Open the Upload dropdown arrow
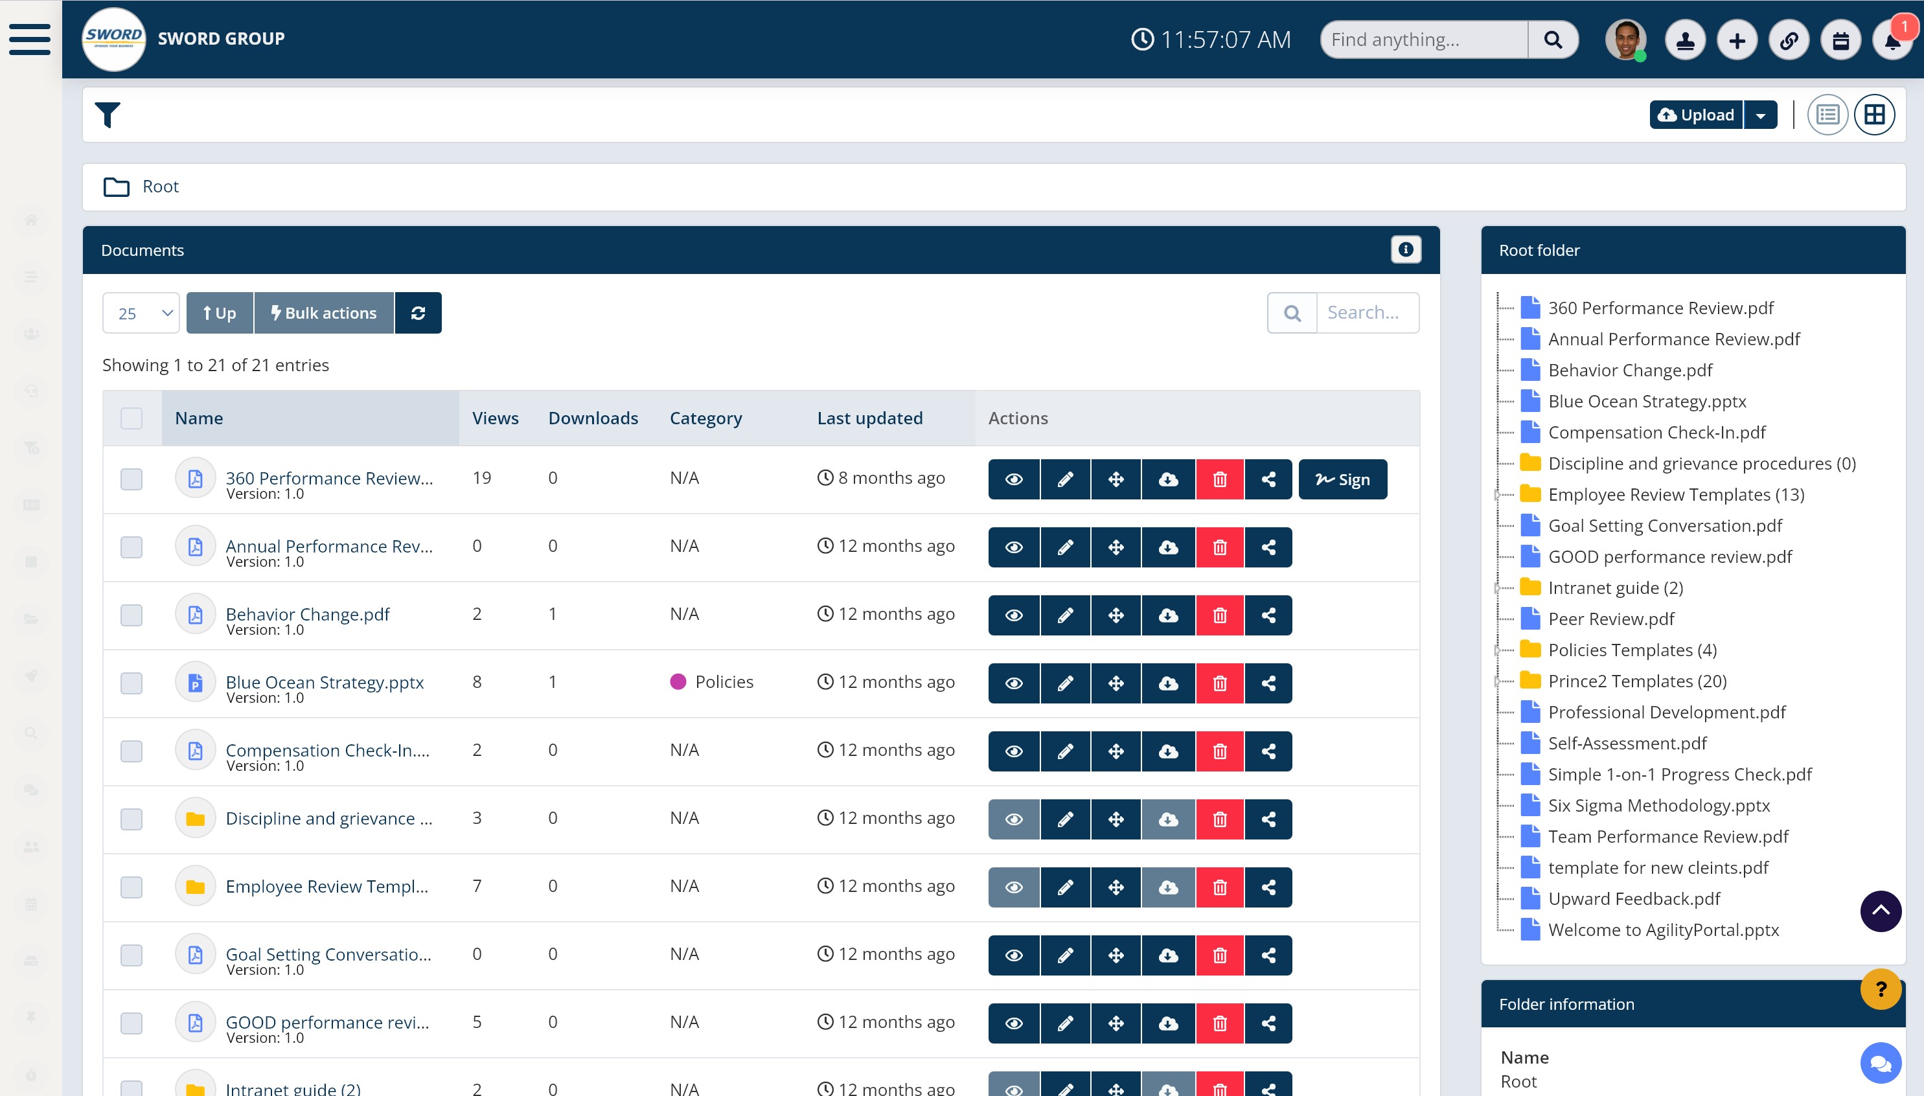Viewport: 1924px width, 1096px height. click(1761, 115)
